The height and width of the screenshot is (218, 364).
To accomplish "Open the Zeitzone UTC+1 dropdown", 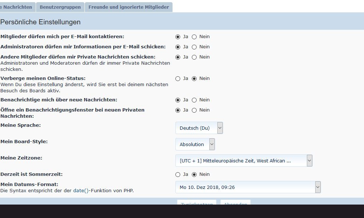I will click(244, 161).
